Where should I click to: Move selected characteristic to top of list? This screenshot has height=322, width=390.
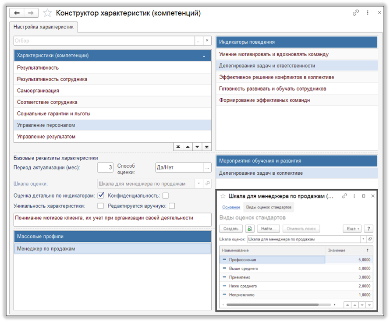pos(178,146)
